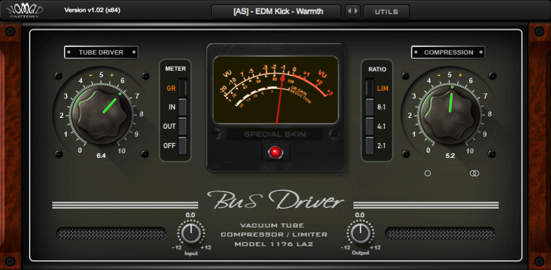
Task: Click the SPECIAL SKIN plate
Action: [x=275, y=134]
